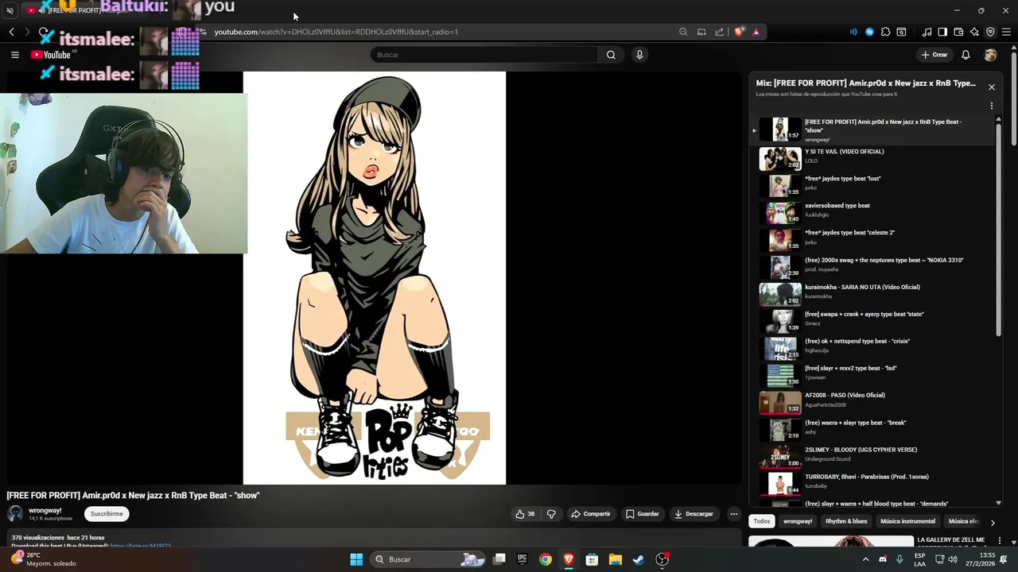This screenshot has width=1018, height=572.
Task: Open the YouTube account avatar menu
Action: (x=990, y=55)
